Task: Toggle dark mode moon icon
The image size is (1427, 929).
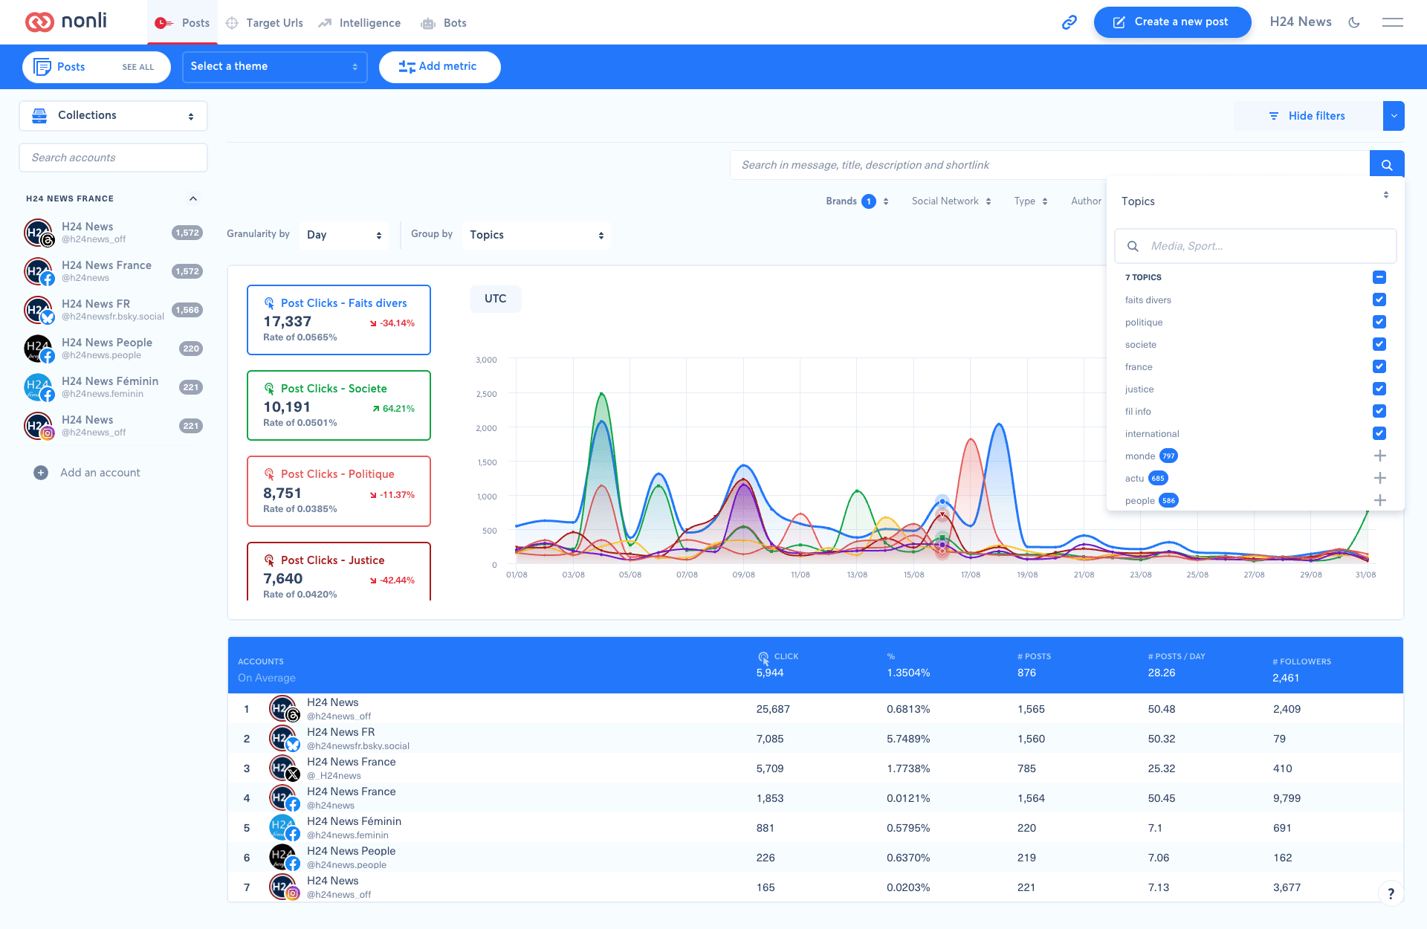Action: pyautogui.click(x=1354, y=22)
